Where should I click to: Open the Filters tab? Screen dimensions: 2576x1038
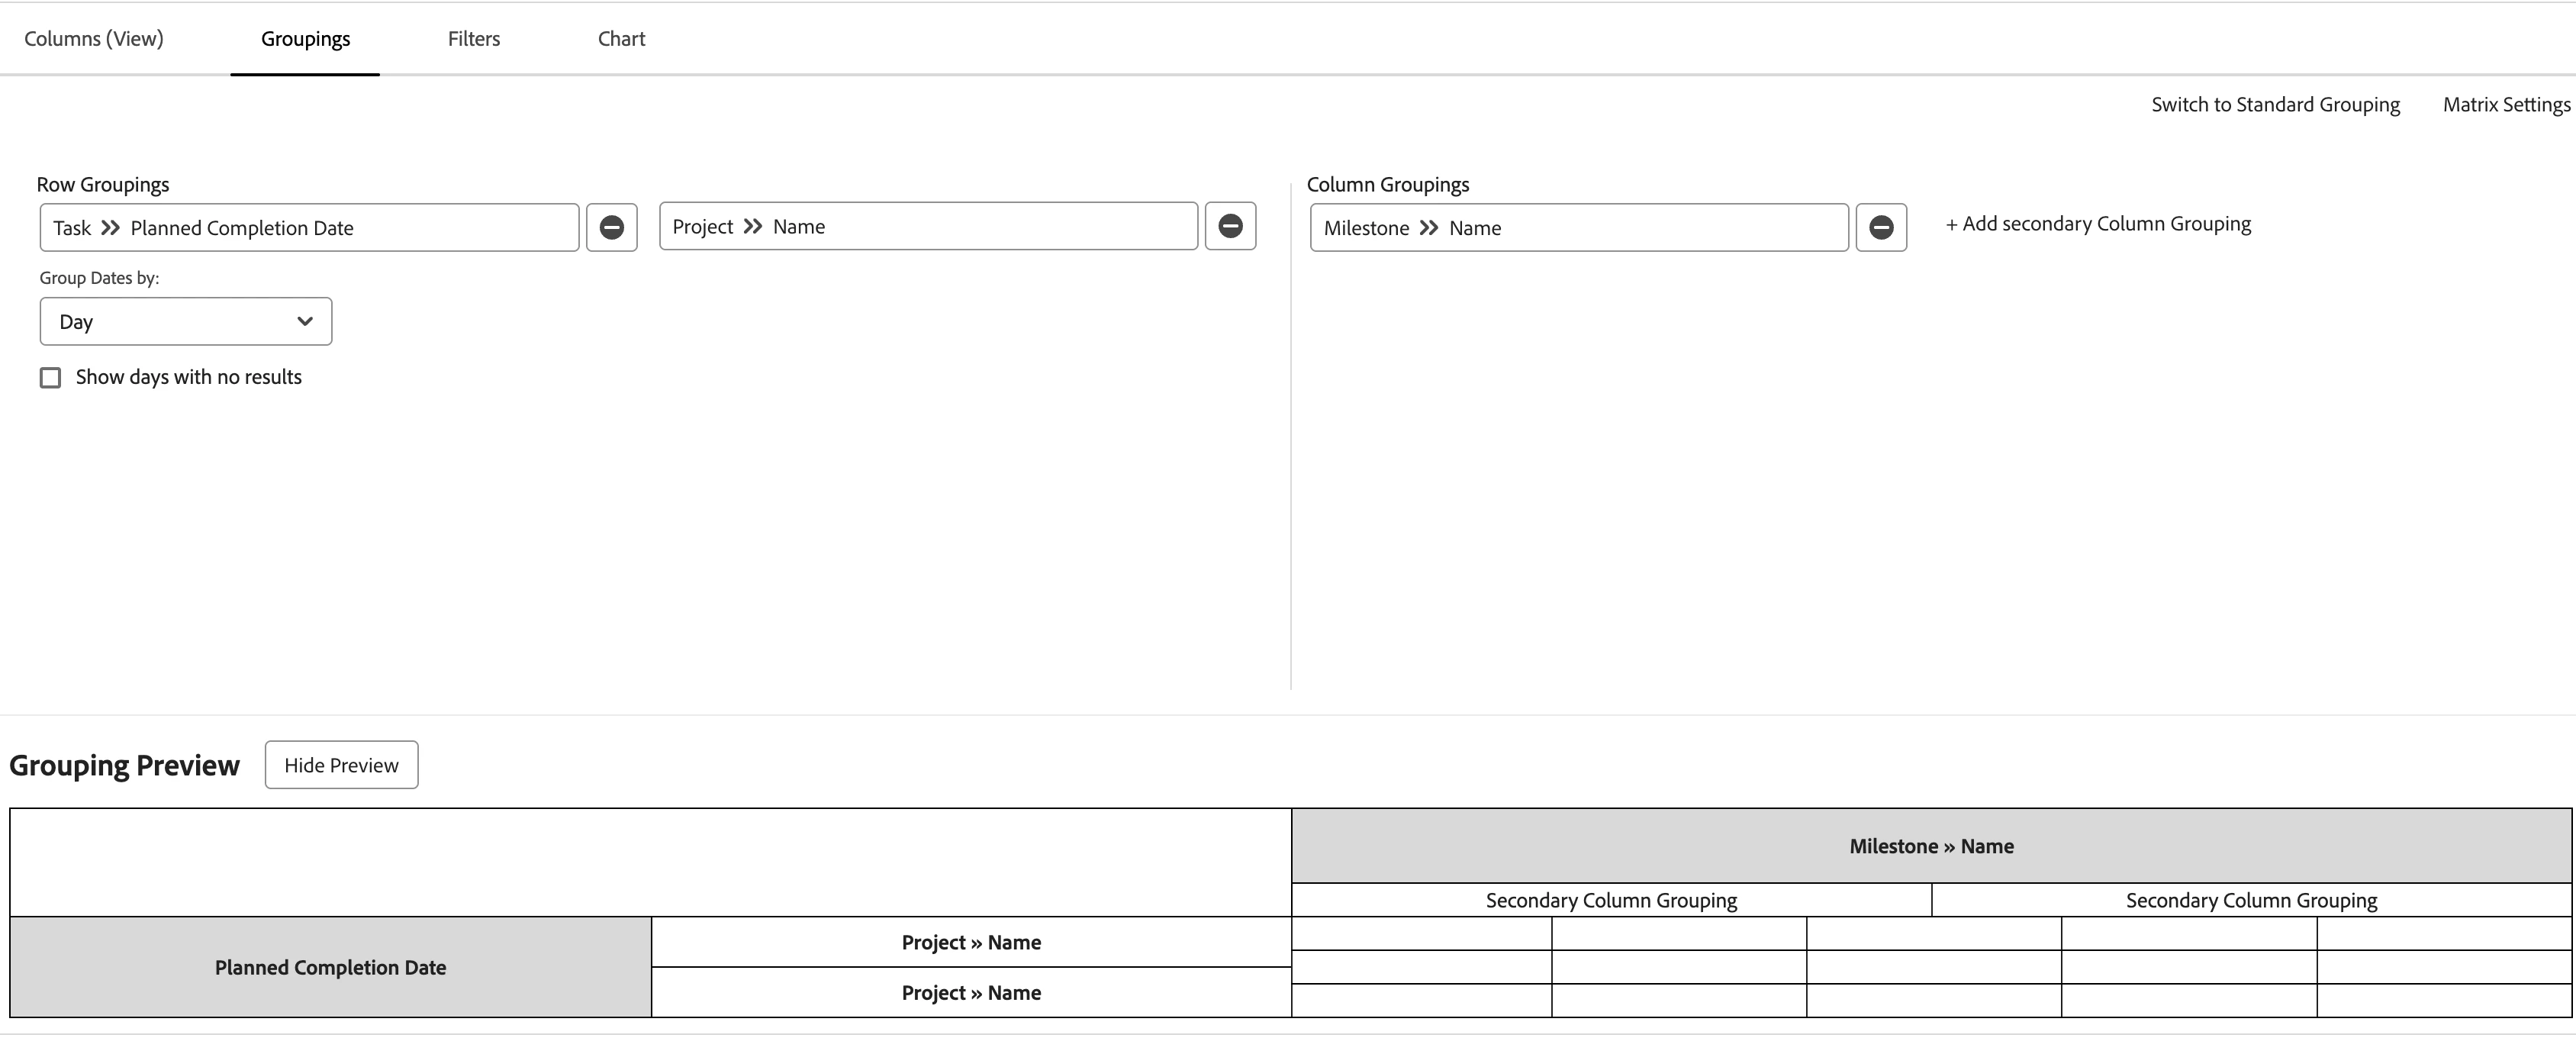click(473, 39)
